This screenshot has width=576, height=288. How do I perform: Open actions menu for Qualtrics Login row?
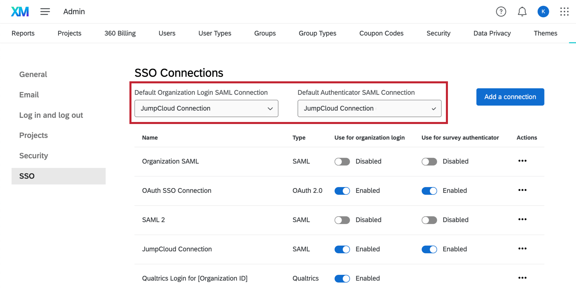tap(522, 278)
